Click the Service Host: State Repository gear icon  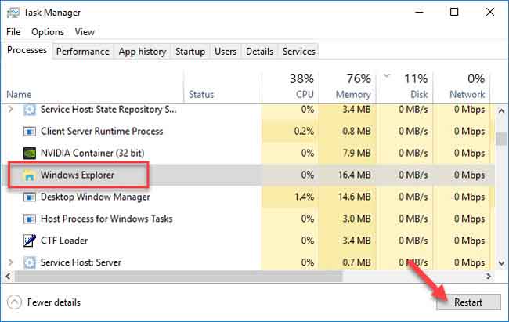tap(30, 110)
